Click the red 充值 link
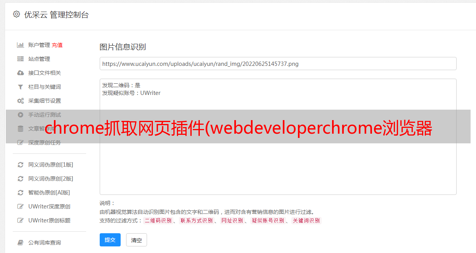The image size is (476, 253). tap(57, 45)
